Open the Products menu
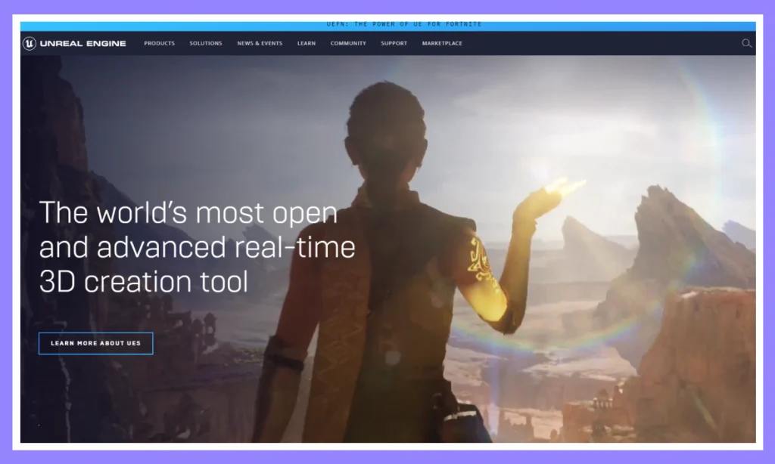The height and width of the screenshot is (464, 775). point(159,43)
